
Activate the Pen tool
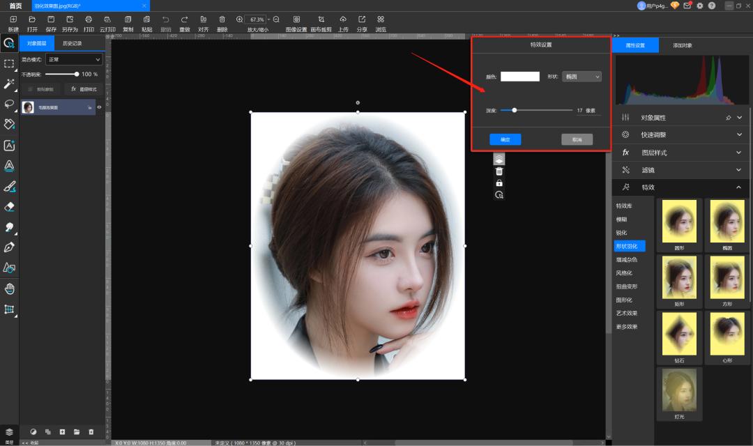(9, 247)
